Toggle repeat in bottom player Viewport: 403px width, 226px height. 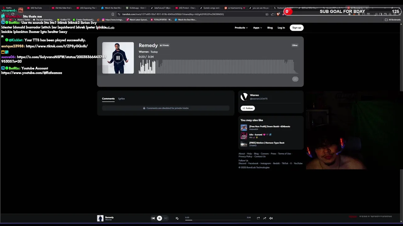click(258, 218)
